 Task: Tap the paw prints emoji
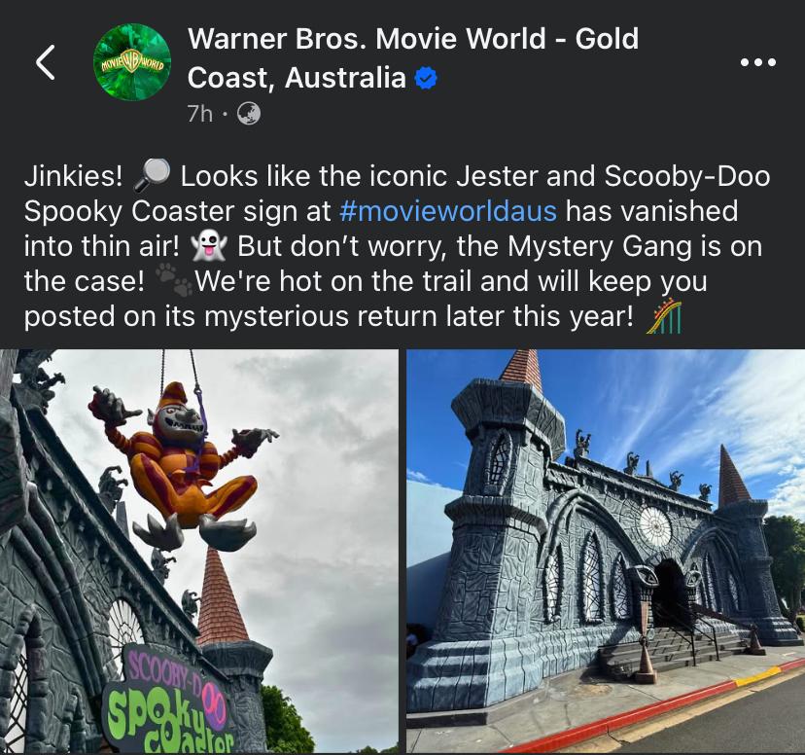[173, 281]
